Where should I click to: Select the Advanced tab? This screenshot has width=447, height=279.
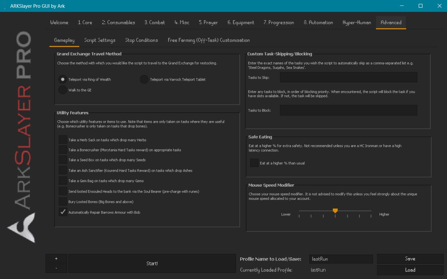391,22
